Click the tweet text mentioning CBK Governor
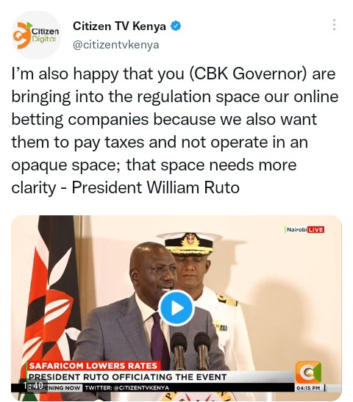The width and height of the screenshot is (353, 402). point(174,130)
